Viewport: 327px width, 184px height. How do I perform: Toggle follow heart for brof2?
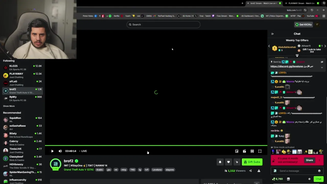pyautogui.click(x=228, y=162)
